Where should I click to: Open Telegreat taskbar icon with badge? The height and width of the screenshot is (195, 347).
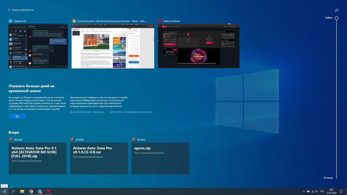tap(40, 191)
